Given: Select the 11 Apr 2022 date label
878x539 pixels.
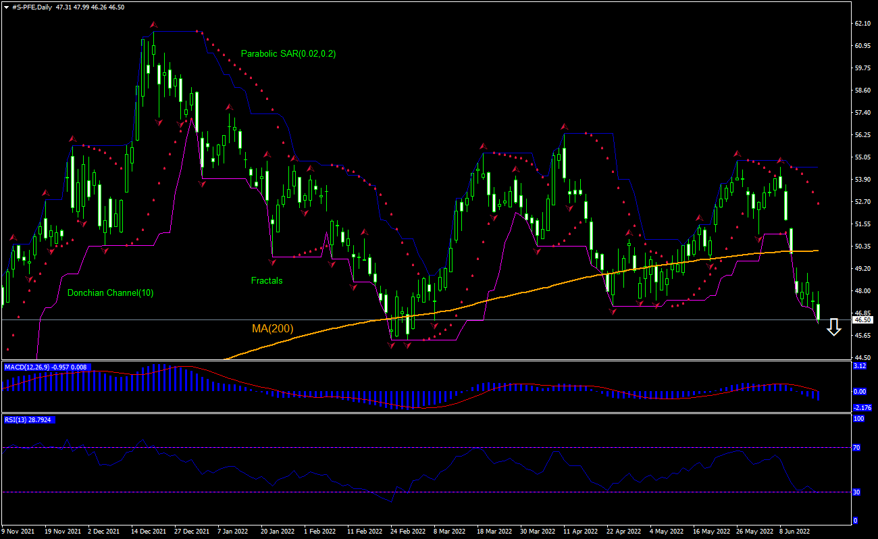Looking at the screenshot, I should 581,532.
